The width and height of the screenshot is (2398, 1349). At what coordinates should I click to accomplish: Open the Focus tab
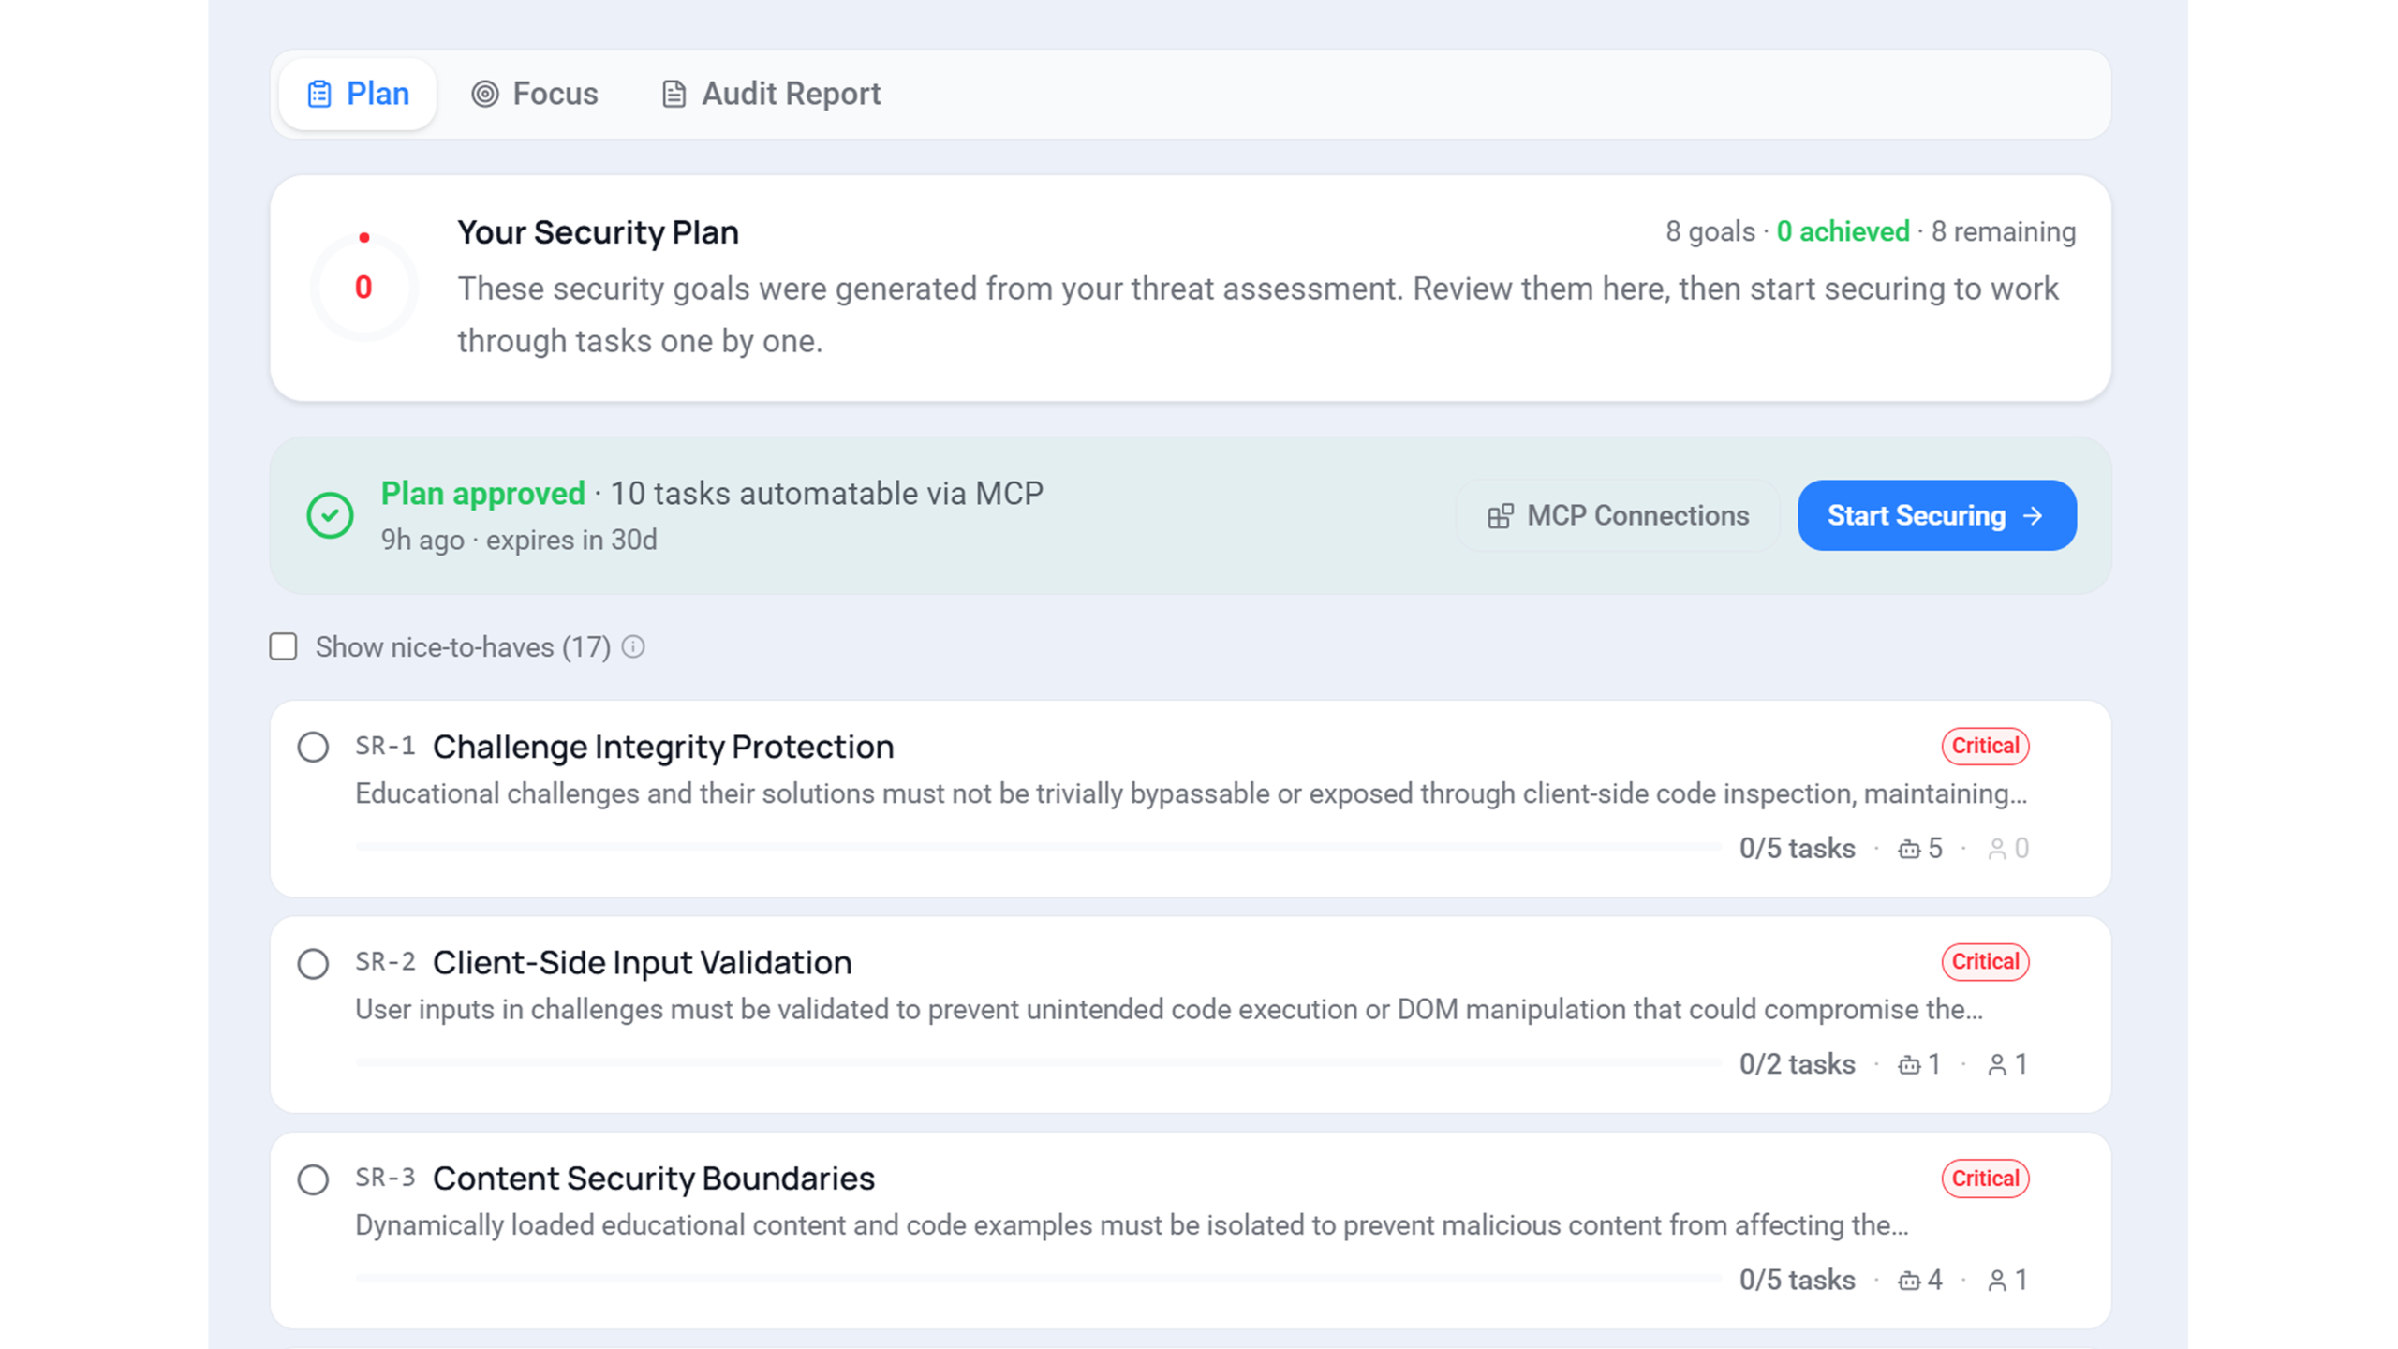tap(534, 94)
